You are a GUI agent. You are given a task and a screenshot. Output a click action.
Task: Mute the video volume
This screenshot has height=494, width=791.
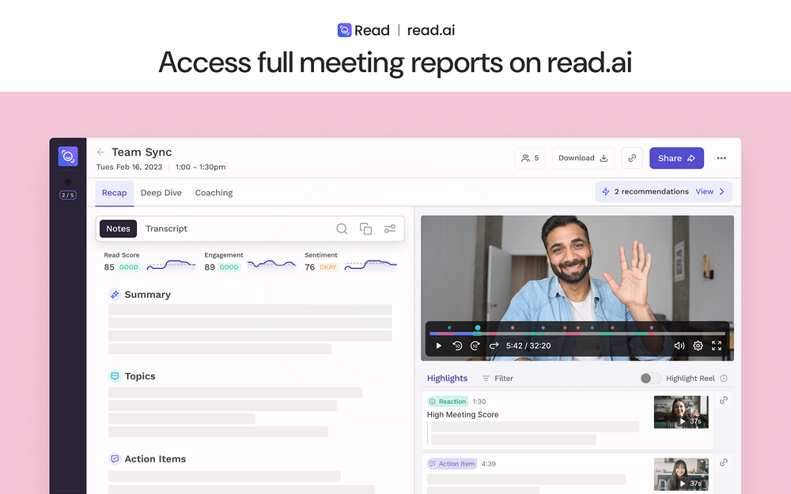pos(679,346)
